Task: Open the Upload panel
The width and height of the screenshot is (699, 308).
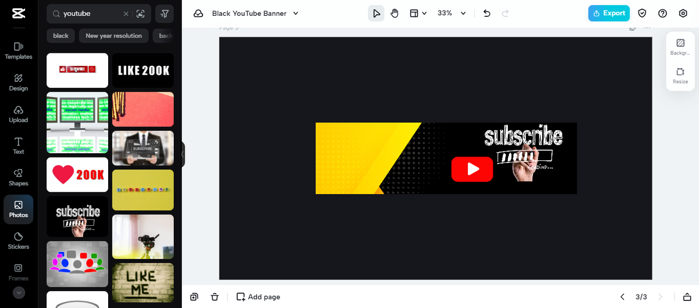Action: pos(19,114)
